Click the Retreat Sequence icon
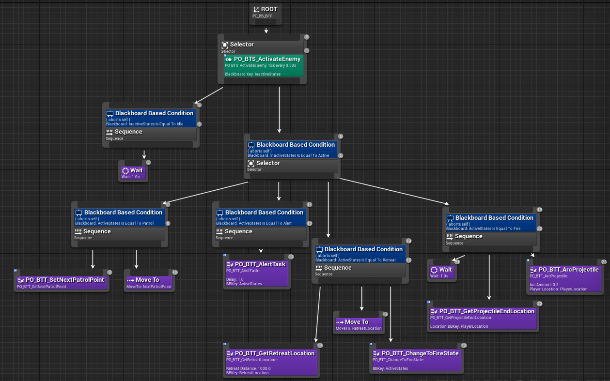This screenshot has height=381, width=610. click(x=319, y=268)
